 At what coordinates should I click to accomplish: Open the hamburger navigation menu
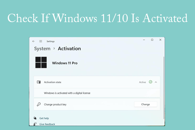[x=41, y=41]
